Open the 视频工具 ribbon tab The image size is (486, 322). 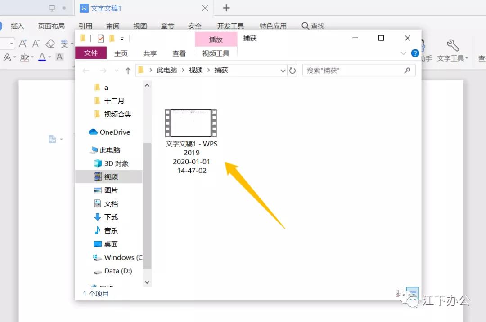coord(216,53)
